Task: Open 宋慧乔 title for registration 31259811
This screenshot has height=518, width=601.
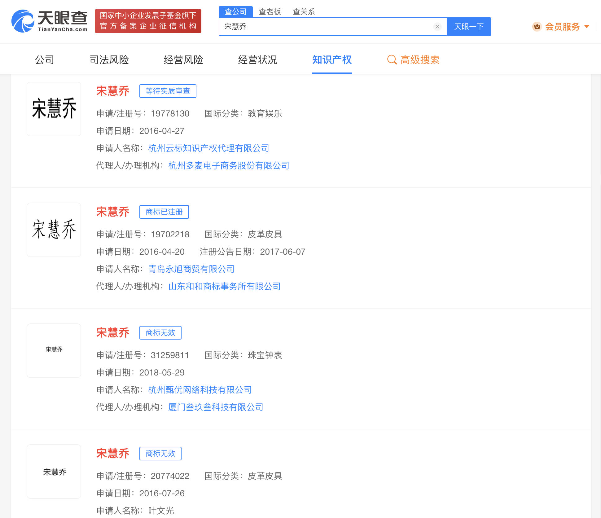Action: (x=113, y=333)
